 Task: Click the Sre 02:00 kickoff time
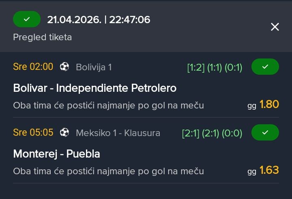(33, 67)
